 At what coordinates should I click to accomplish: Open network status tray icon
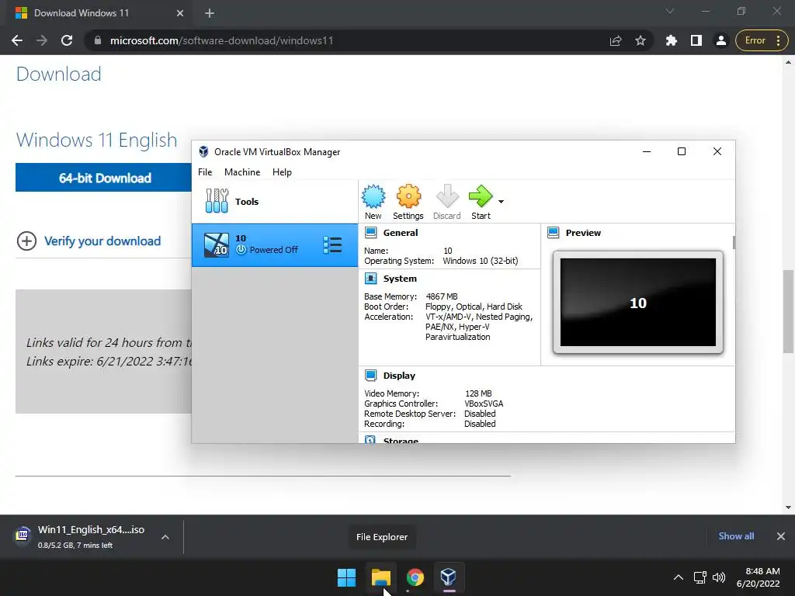[x=700, y=577]
